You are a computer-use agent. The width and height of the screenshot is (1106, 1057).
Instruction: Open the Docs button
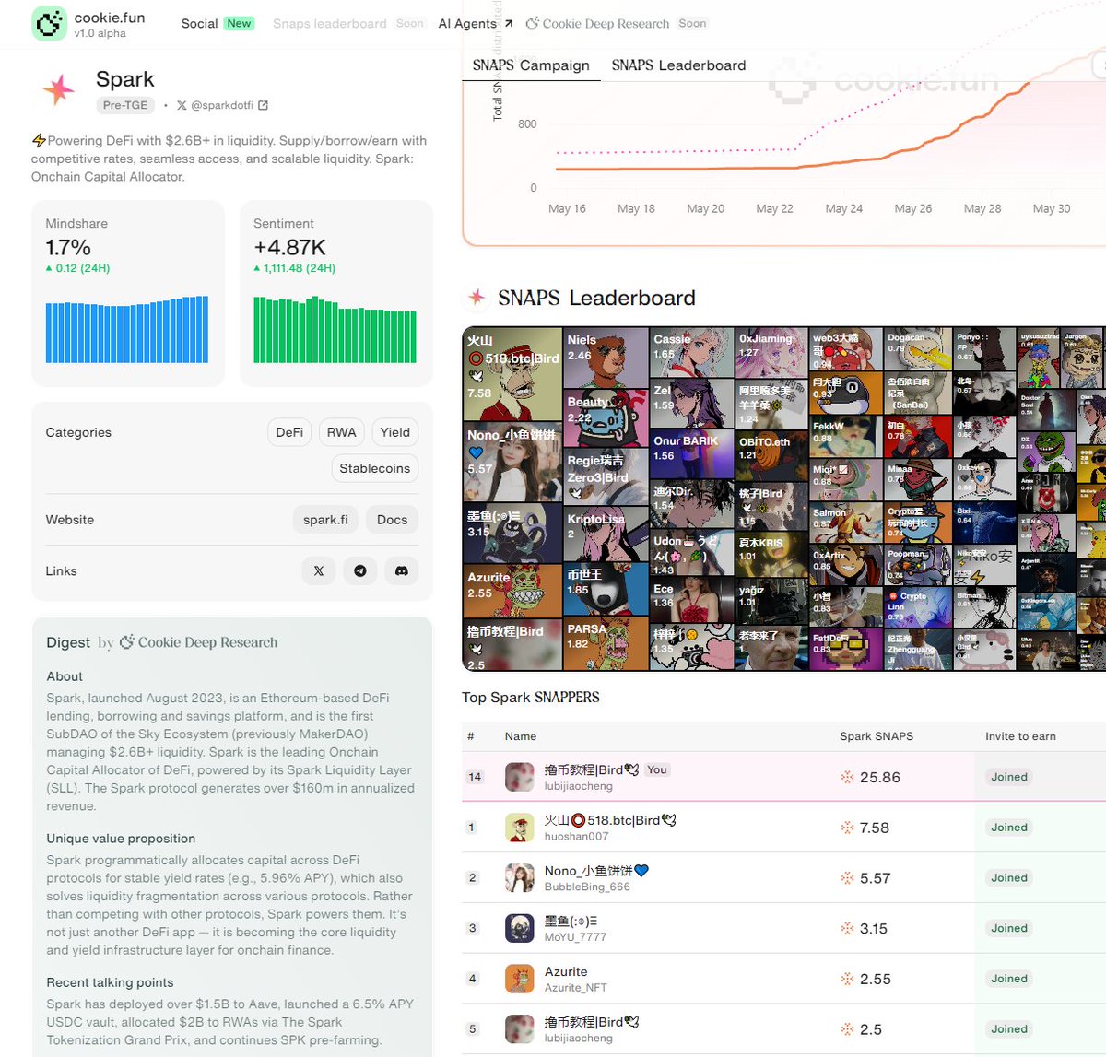pos(392,520)
